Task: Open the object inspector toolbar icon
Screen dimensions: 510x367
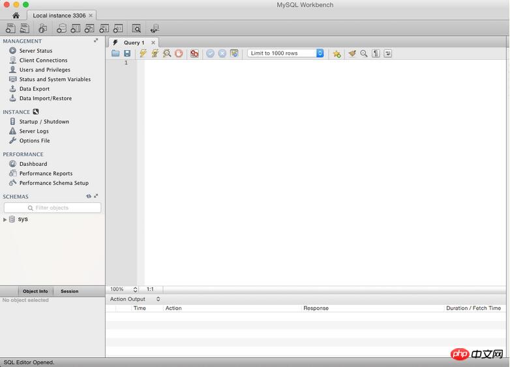Action: [42, 29]
